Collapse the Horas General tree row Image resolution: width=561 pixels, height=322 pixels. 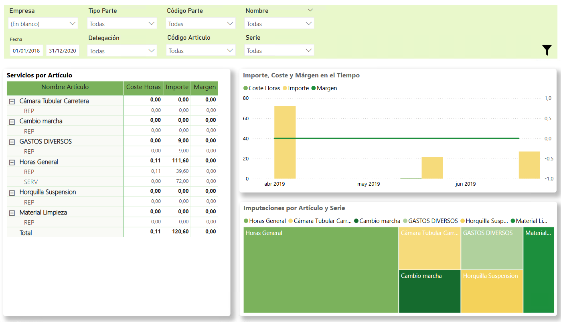12,162
